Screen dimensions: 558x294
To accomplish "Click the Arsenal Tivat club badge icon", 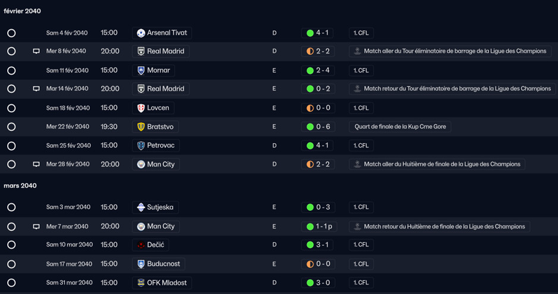I will [x=141, y=33].
